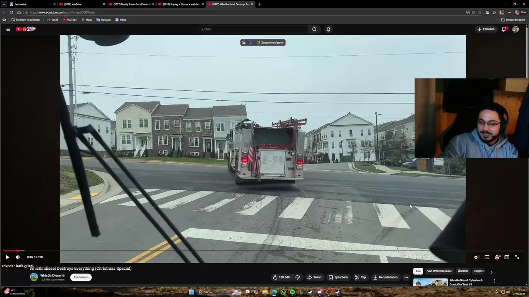Open the YouTube notifications bell
Viewport: 529px width, 297px height.
(x=504, y=29)
